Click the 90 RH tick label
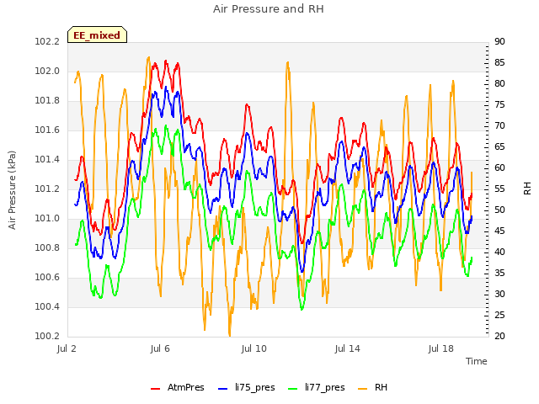Image resolution: width=539 pixels, height=404 pixels. coord(499,42)
